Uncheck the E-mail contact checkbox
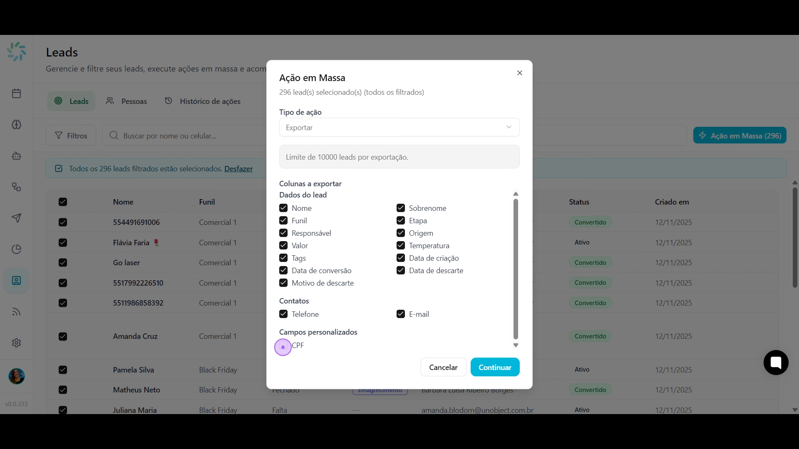 401,314
